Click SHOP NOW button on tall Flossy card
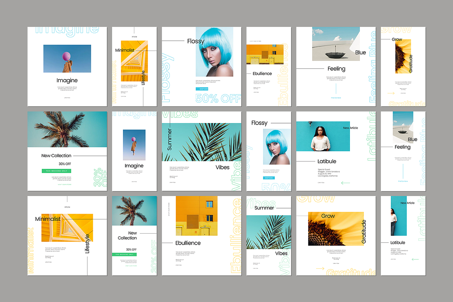The width and height of the screenshot is (453, 302). [269, 178]
